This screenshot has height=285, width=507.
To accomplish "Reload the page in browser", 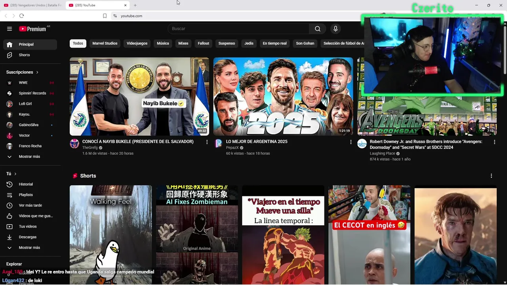I will 21,16.
